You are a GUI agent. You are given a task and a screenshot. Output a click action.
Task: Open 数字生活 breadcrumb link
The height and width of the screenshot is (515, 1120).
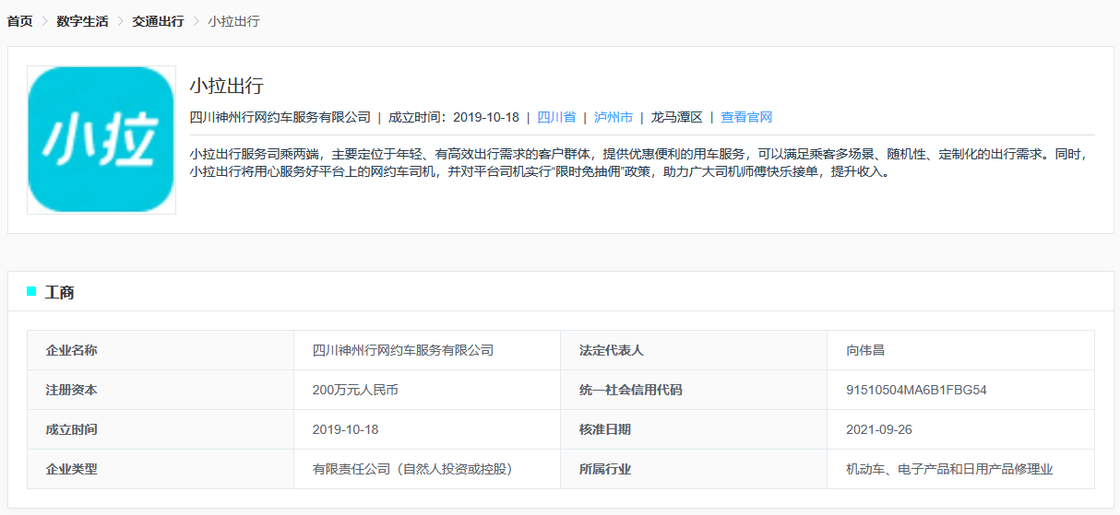[82, 21]
